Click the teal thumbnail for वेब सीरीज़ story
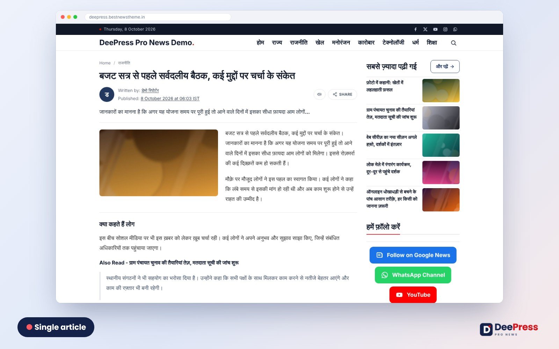 point(441,145)
